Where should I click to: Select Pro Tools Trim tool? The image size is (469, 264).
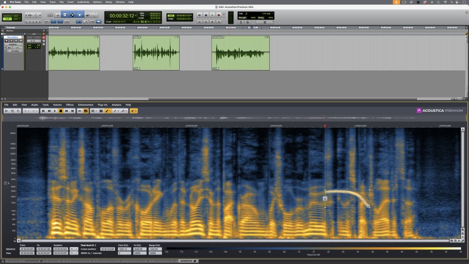coord(65,15)
